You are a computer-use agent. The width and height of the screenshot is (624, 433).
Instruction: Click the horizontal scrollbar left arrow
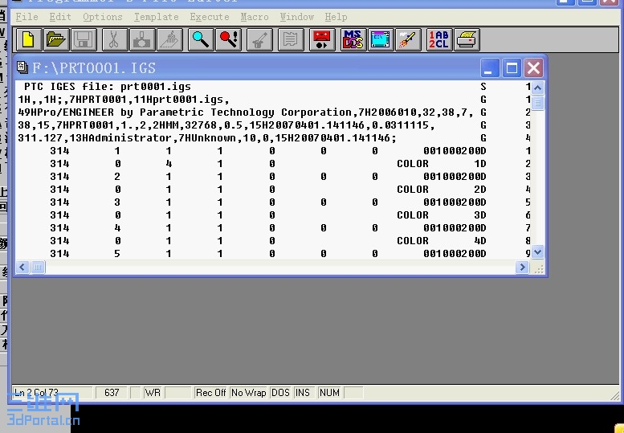click(x=22, y=267)
